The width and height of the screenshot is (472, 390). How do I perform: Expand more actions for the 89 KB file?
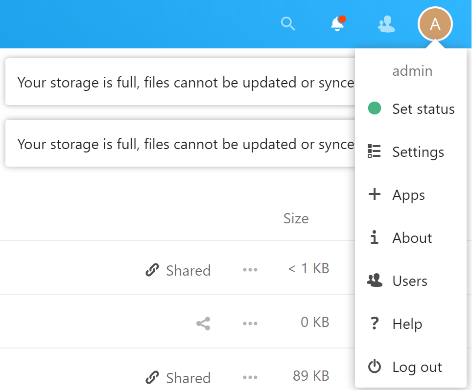pos(250,377)
